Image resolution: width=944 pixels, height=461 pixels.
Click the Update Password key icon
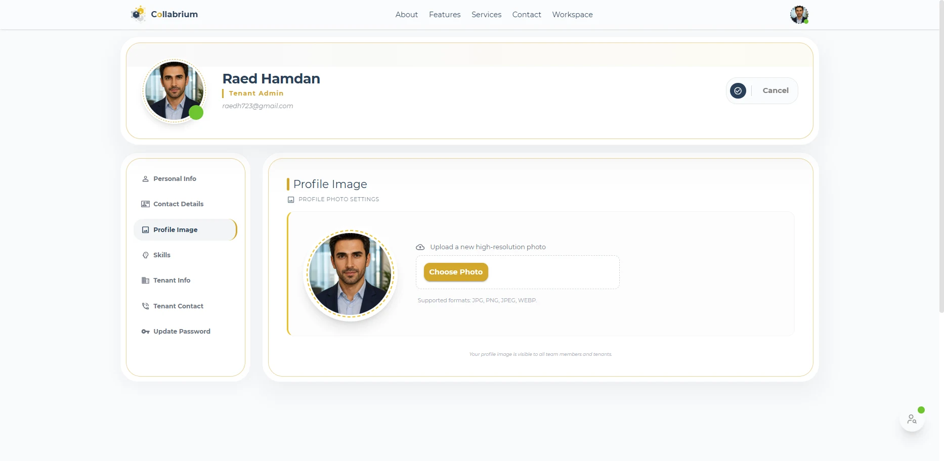click(x=145, y=332)
